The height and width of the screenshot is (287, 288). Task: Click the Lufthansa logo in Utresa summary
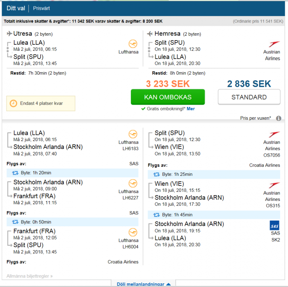pyautogui.click(x=133, y=44)
